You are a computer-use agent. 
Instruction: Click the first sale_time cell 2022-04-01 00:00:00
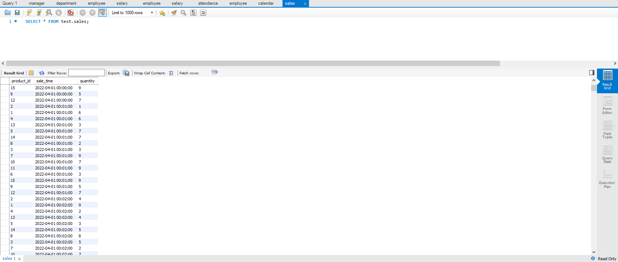[x=56, y=88]
